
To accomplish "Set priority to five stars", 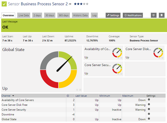I will pyautogui.click(x=87, y=4).
